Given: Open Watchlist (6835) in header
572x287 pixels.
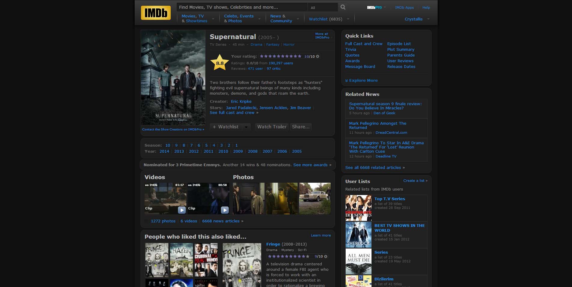Looking at the screenshot, I should (x=326, y=19).
